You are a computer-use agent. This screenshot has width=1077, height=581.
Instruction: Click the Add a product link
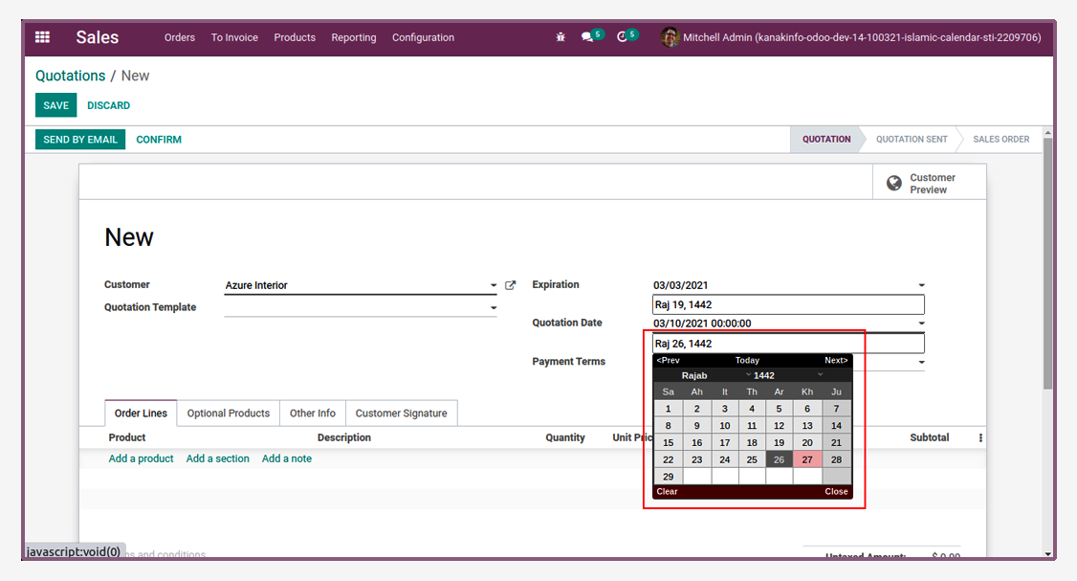point(141,458)
